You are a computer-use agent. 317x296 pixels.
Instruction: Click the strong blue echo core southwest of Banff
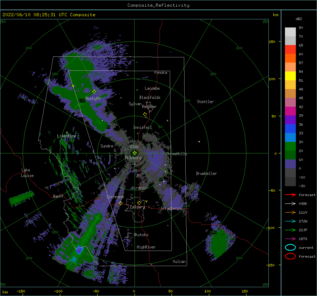(79, 250)
